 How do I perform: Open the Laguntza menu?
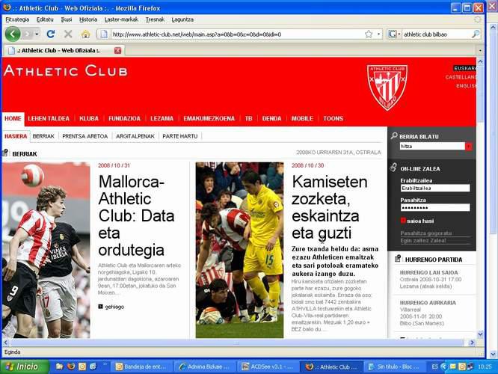[x=182, y=19]
